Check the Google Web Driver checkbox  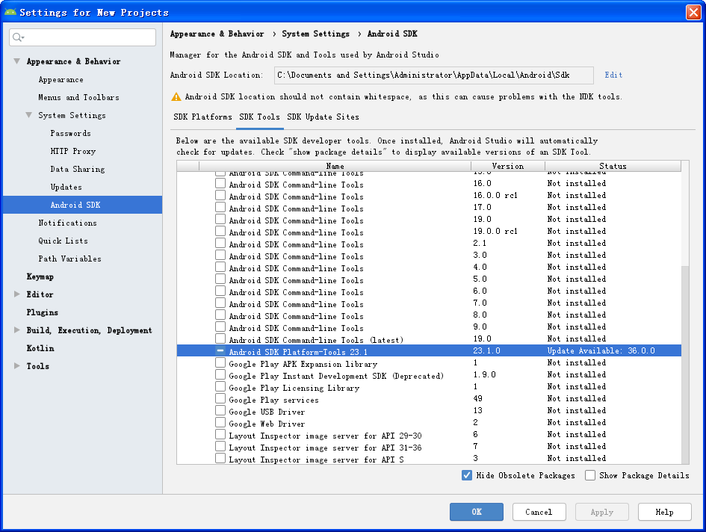tap(220, 423)
